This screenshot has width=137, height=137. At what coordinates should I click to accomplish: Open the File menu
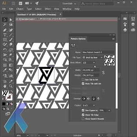click(4, 9)
